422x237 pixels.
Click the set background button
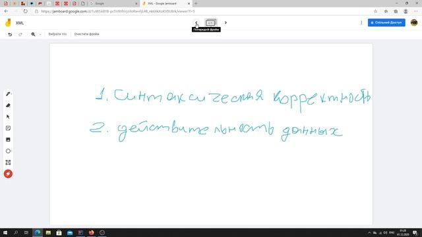click(57, 34)
